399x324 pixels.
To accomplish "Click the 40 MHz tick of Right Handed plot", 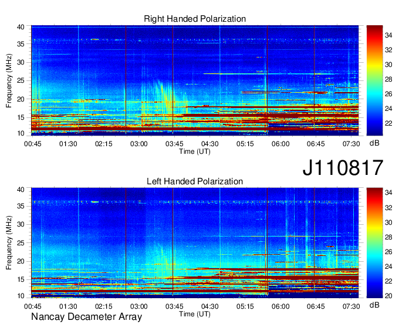I will coord(21,27).
